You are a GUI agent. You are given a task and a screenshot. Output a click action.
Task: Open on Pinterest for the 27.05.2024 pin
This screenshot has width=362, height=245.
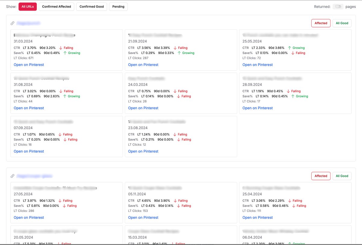(x=29, y=218)
